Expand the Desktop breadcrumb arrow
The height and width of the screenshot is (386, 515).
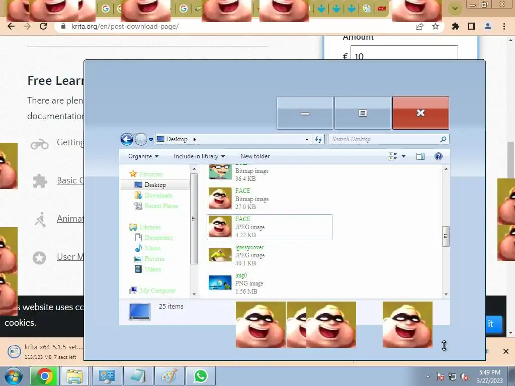coord(195,139)
